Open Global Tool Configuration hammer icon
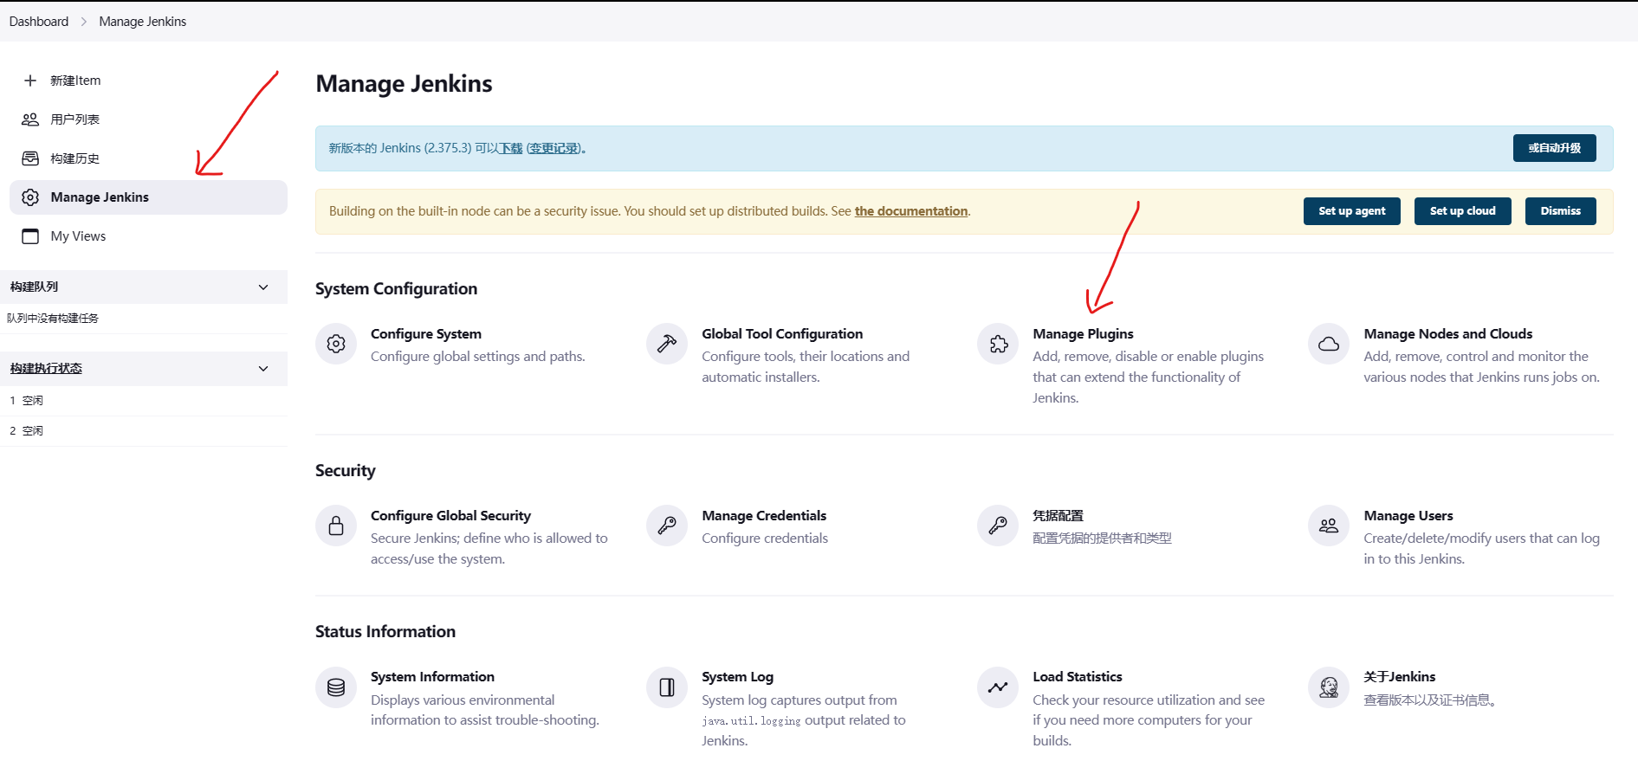This screenshot has height=774, width=1638. pyautogui.click(x=667, y=344)
